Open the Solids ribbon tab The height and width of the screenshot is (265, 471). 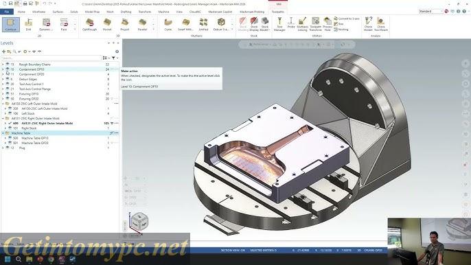[x=74, y=12]
